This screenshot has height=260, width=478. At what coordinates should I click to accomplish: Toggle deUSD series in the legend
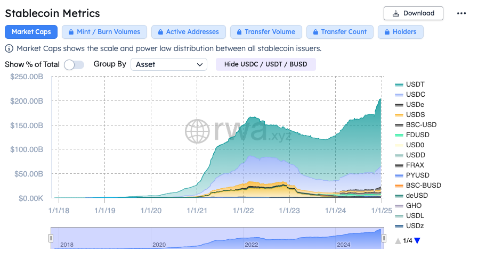(411, 196)
